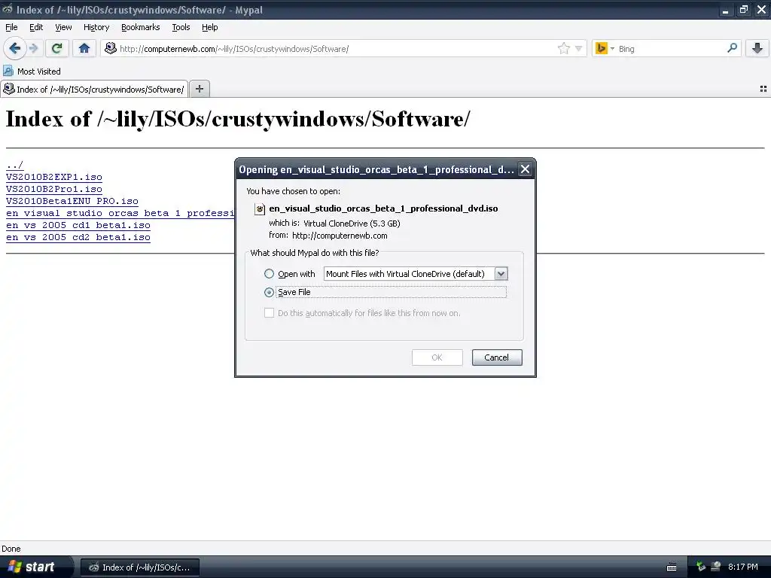Click the Index of heading text

coord(238,119)
